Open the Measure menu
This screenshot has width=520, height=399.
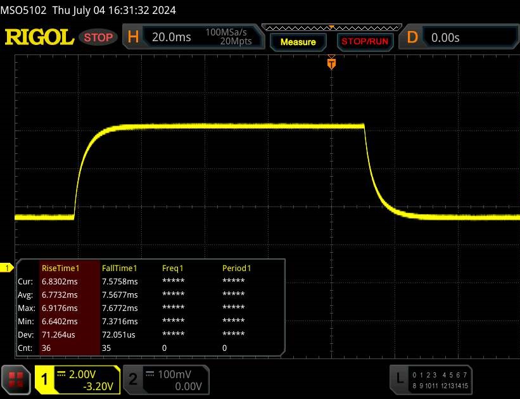[298, 42]
